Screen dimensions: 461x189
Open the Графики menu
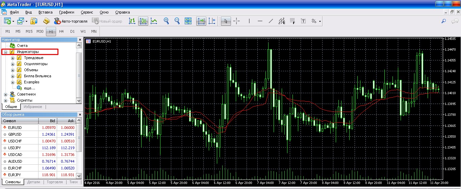[x=67, y=12]
